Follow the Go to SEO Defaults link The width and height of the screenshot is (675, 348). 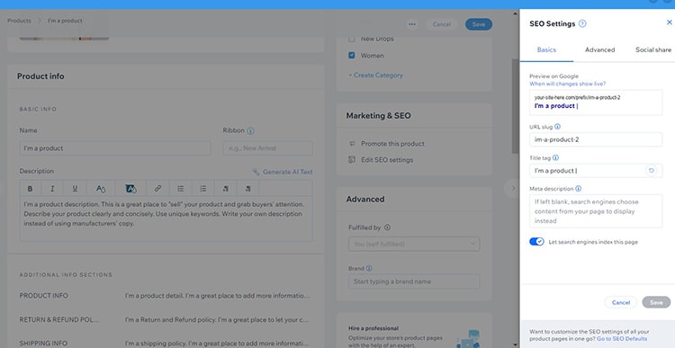[622, 339]
